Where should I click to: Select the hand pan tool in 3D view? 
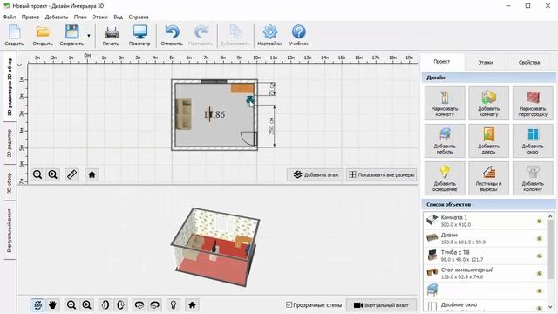52,304
